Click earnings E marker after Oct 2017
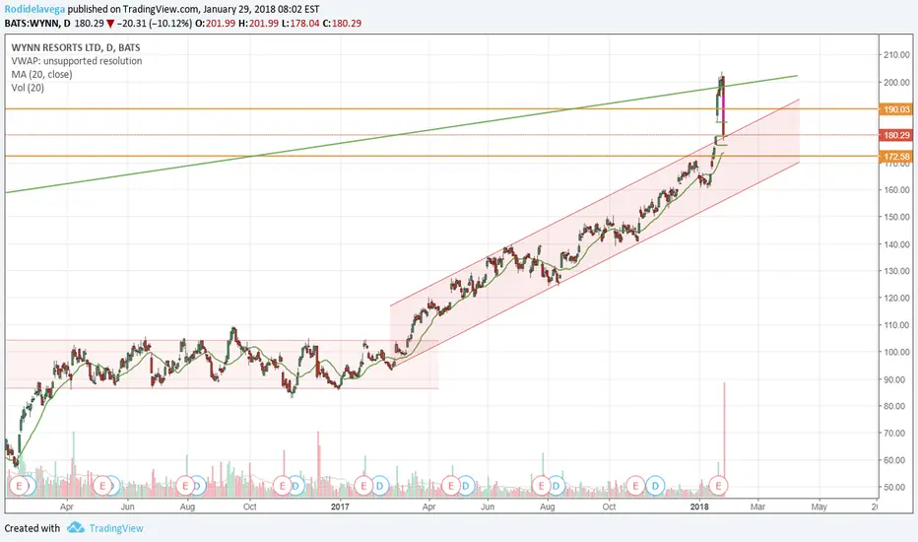 coord(635,486)
